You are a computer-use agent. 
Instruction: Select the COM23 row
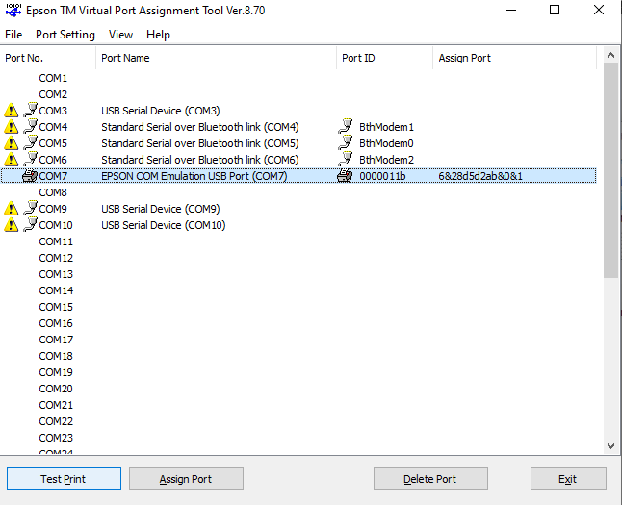tap(298, 438)
